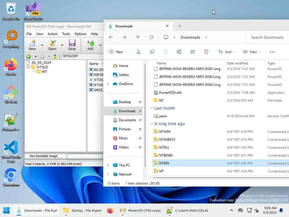The image size is (289, 217).
Task: Select the Downloads tab in Explorer
Action: pos(139,26)
